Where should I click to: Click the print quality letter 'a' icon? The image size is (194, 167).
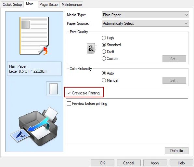tap(91, 49)
